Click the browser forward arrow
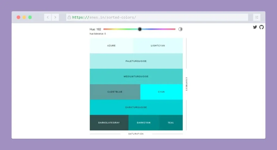Image resolution: width=277 pixels, height=150 pixels. click(55, 17)
